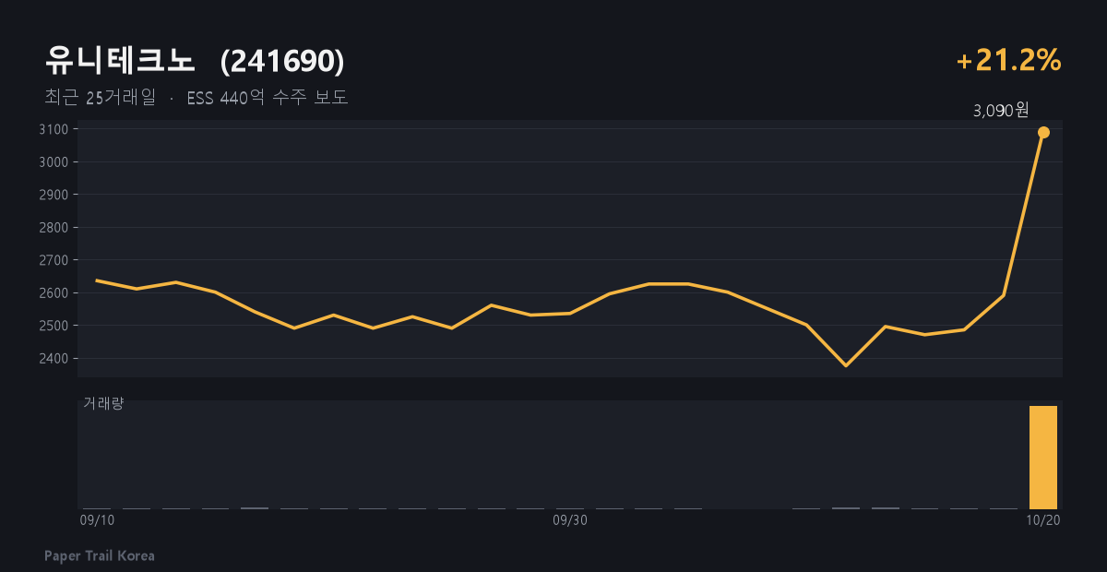Screen dimensions: 1107x572
Task: Click the "3000" y-axis label
Action: tap(54, 161)
